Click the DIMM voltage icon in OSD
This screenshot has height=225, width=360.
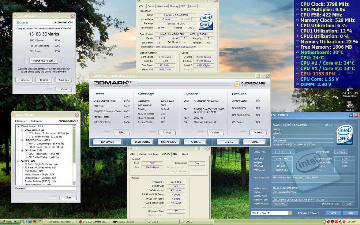click(x=297, y=84)
